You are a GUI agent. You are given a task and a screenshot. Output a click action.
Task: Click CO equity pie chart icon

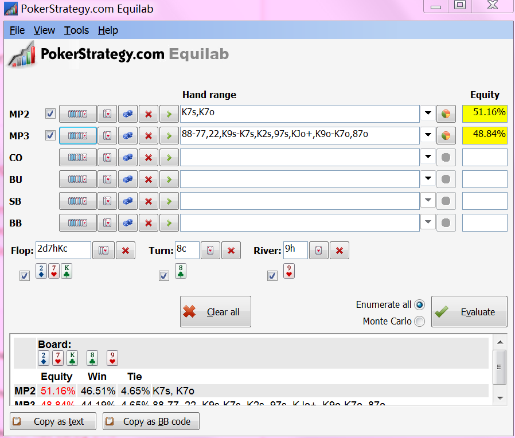pos(446,158)
